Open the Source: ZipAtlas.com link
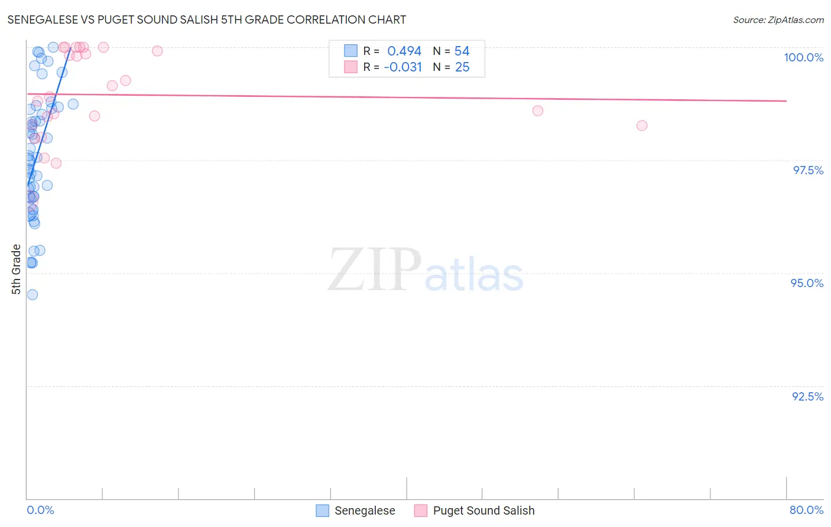 (x=778, y=19)
